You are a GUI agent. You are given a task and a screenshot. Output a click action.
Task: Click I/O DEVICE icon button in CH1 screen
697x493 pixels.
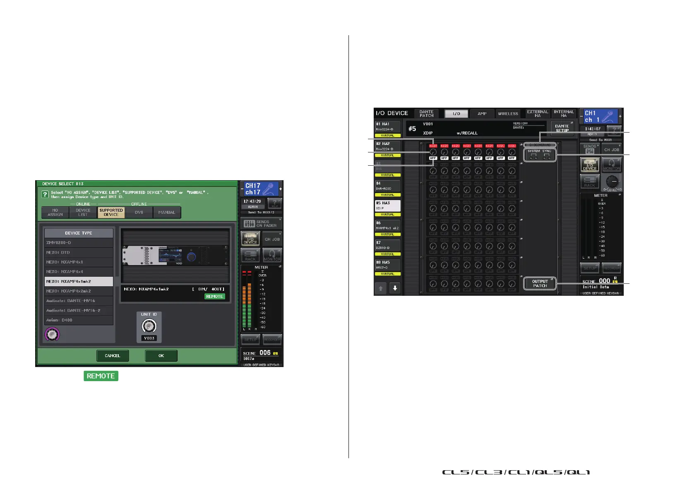[x=590, y=164]
